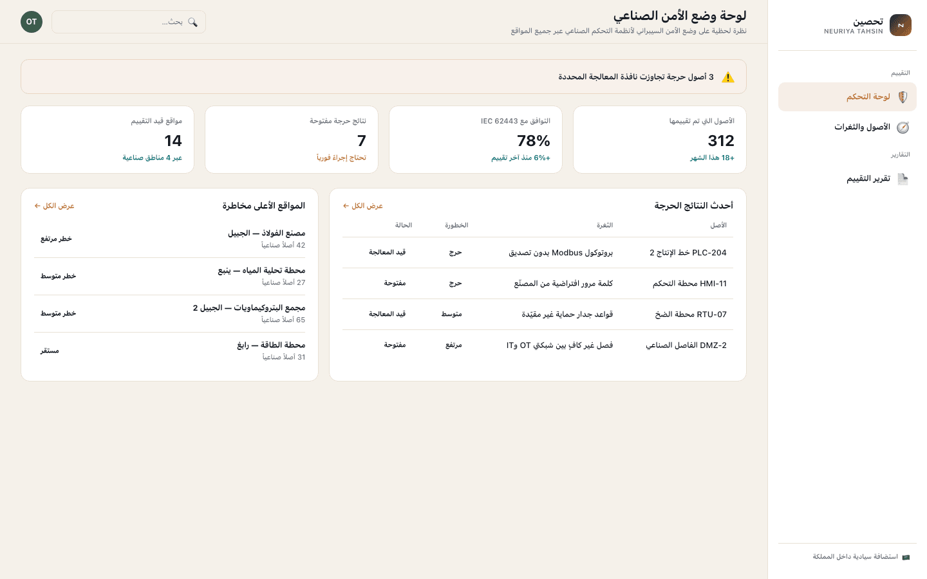The width and height of the screenshot is (927, 579).
Task: Click the 14 sites under assessment value
Action: [x=173, y=141]
